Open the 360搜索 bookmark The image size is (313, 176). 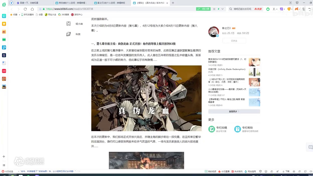click(63, 15)
